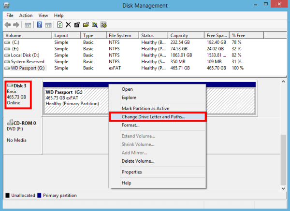290x211 pixels.
Task: Click the disk pane scroll down arrow
Action: point(283,189)
